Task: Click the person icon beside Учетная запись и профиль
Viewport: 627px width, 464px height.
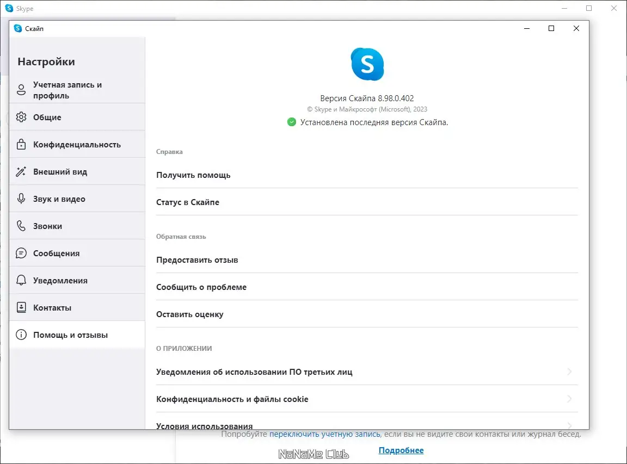Action: [x=21, y=90]
